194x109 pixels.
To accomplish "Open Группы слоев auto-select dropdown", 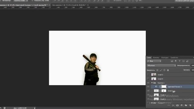I will (21, 1).
